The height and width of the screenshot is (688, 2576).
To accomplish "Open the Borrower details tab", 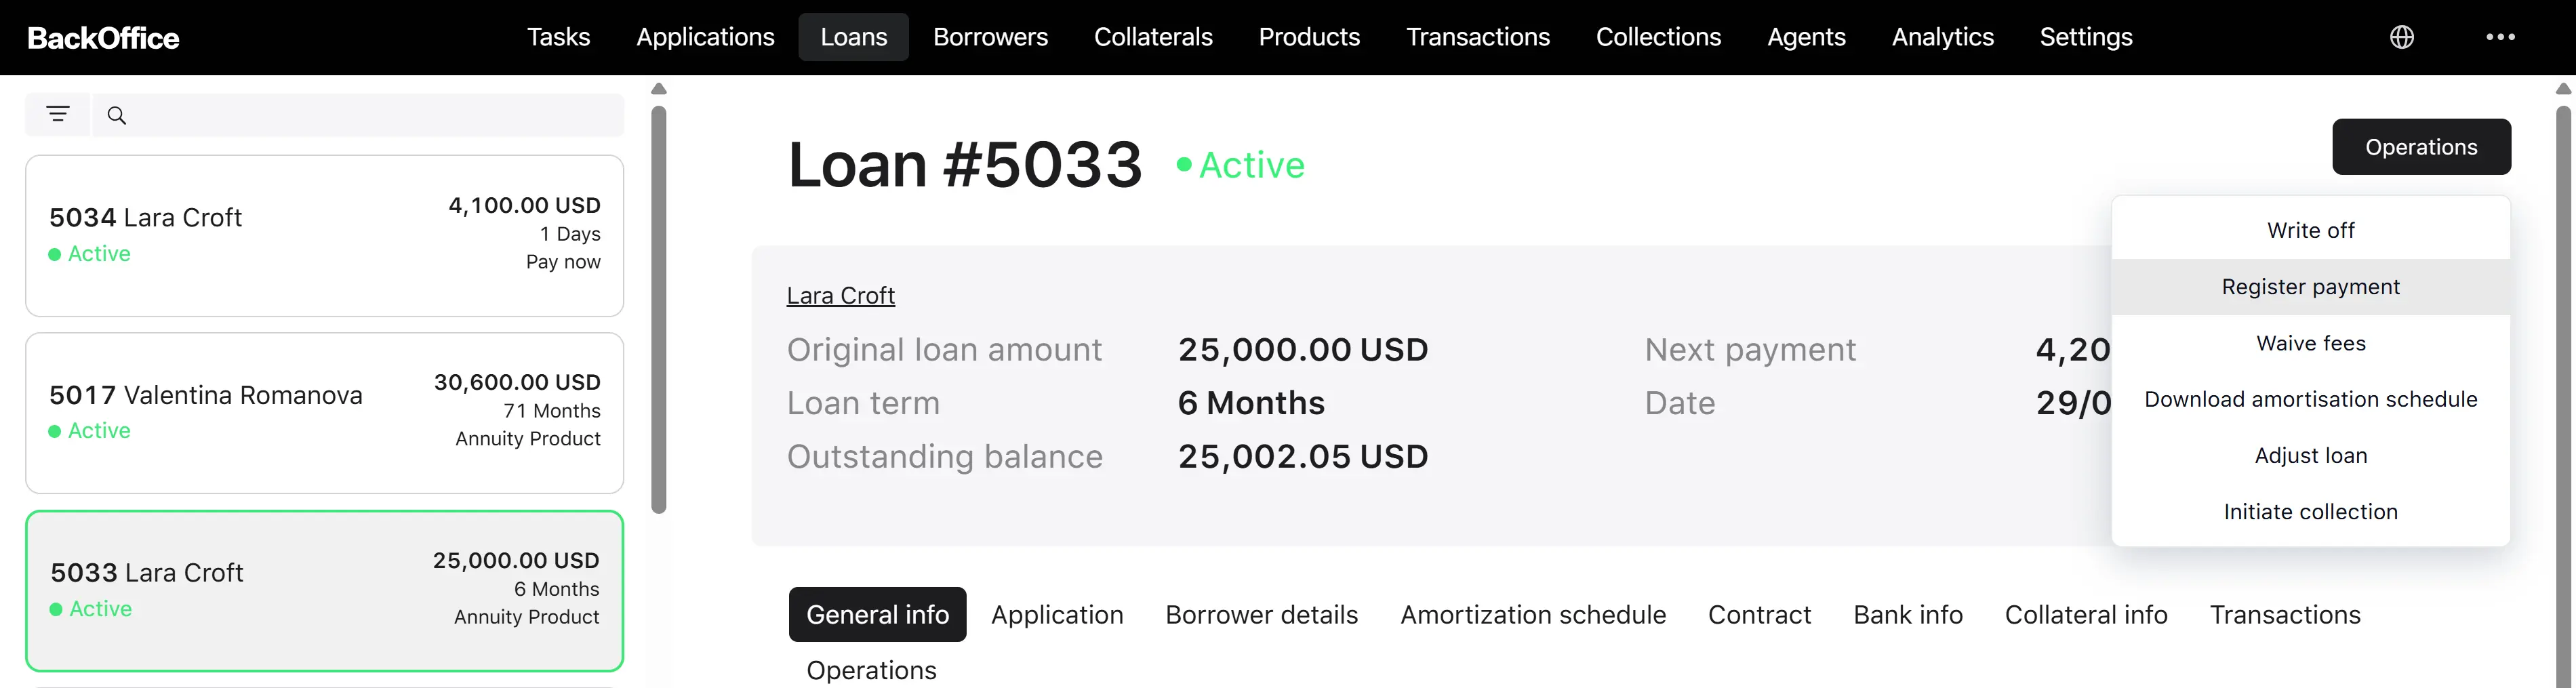I will (1261, 614).
